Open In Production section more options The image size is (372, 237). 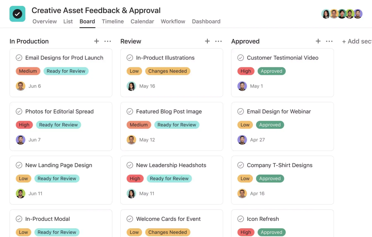[108, 41]
